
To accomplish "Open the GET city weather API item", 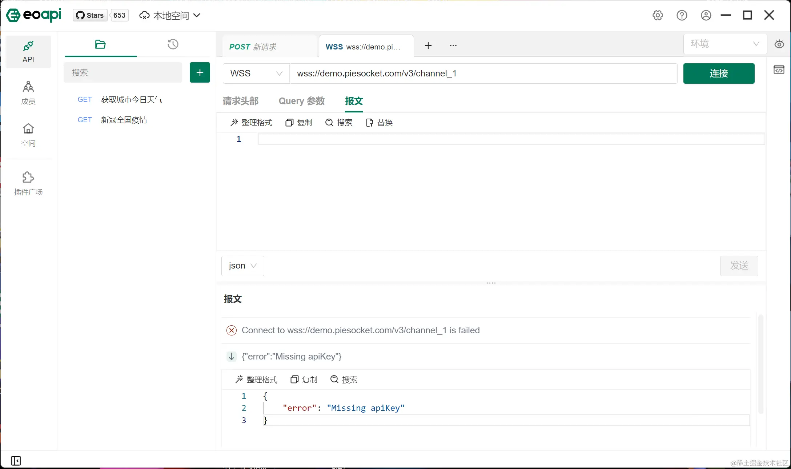I will coord(131,100).
